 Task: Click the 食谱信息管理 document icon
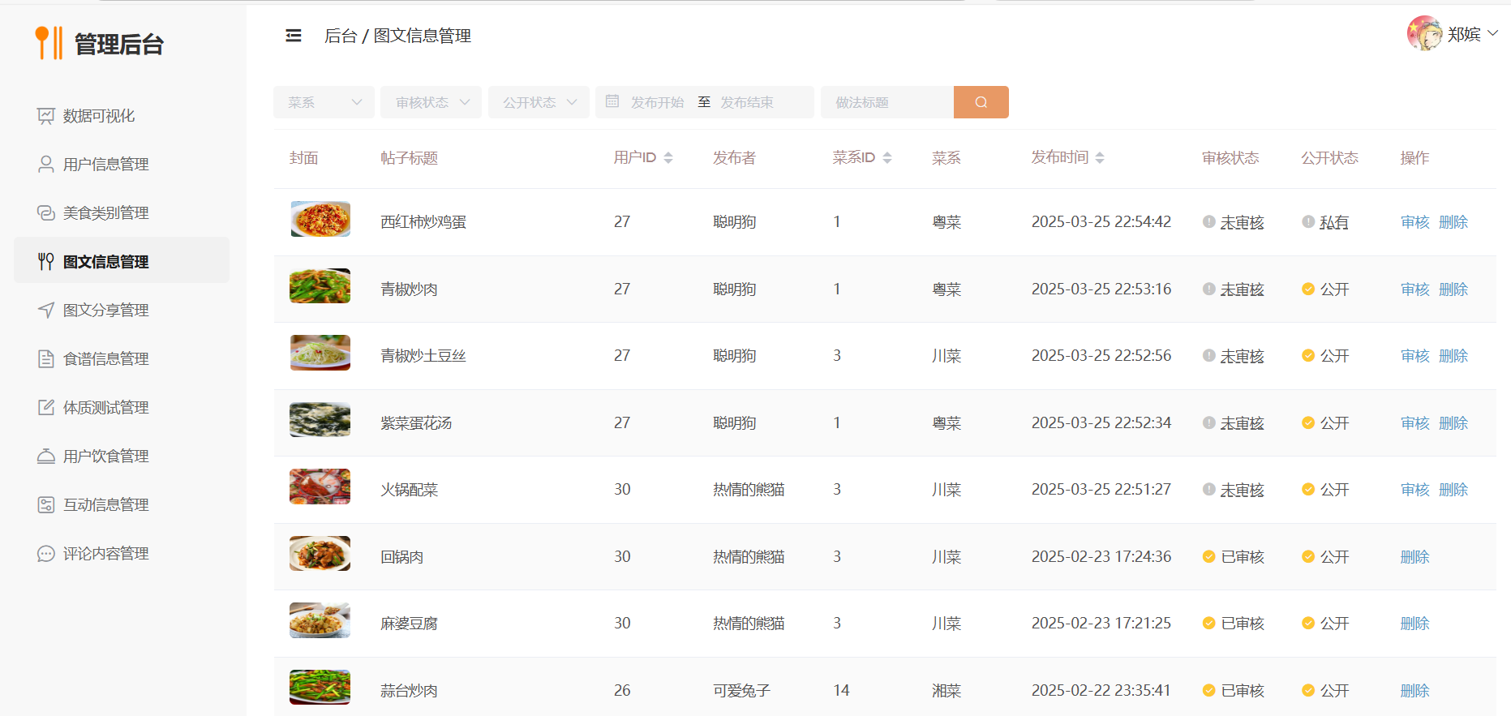pos(45,358)
